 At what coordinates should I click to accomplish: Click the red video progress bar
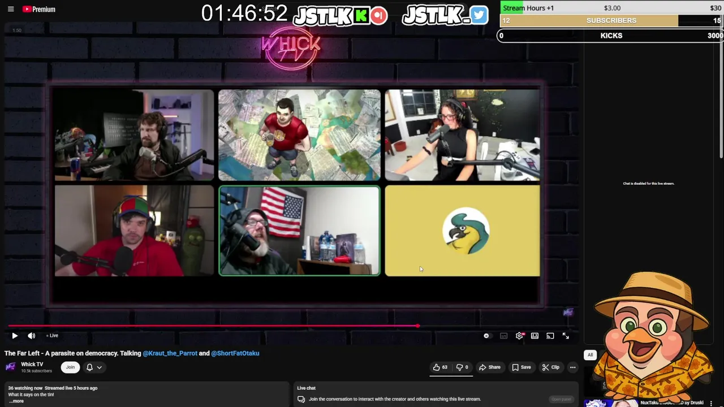213,326
